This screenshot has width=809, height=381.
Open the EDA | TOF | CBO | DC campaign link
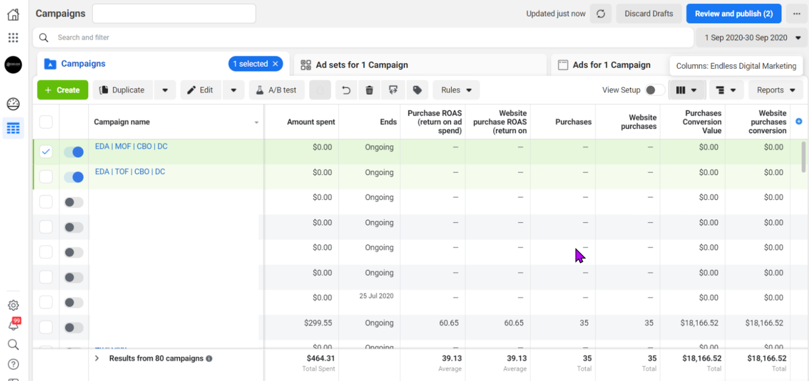[x=130, y=172]
